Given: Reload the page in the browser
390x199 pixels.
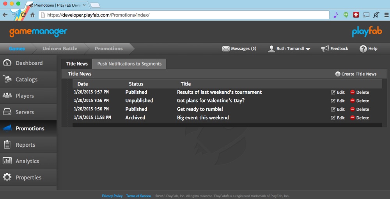Looking at the screenshot, I should coord(23,15).
